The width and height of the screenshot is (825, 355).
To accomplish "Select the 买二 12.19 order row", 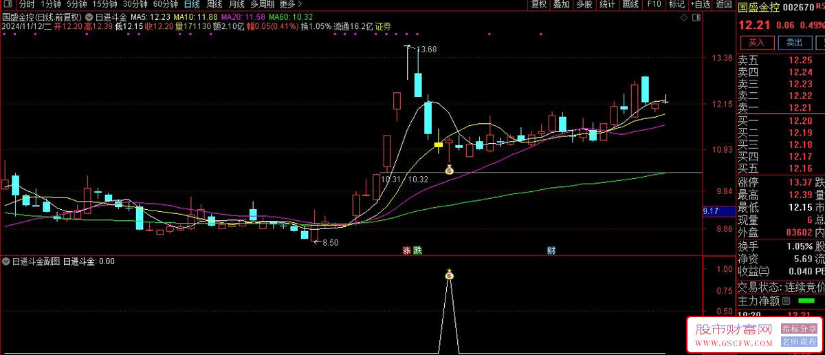I will tap(780, 133).
